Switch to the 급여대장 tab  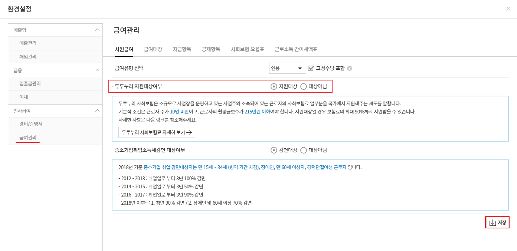coord(153,49)
